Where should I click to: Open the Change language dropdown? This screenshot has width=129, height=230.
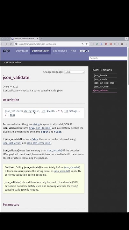click(x=74, y=72)
